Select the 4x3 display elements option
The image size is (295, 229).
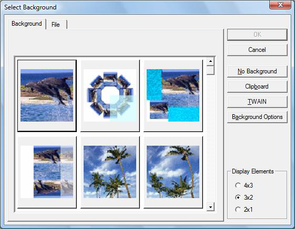[x=244, y=186]
